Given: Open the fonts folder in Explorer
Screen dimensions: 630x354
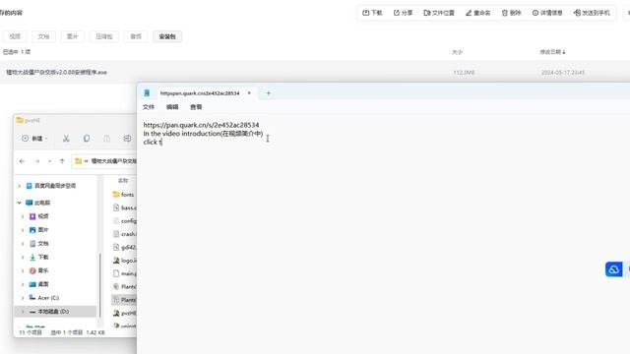Looking at the screenshot, I should pyautogui.click(x=124, y=195).
